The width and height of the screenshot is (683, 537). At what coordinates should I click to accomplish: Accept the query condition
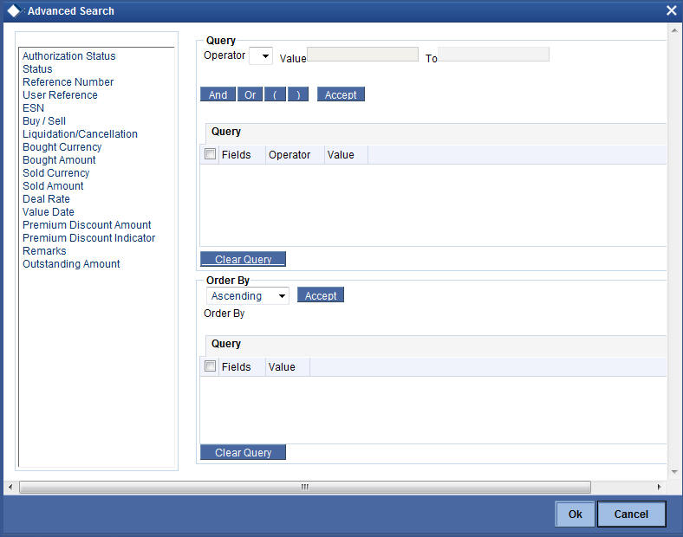click(x=341, y=94)
